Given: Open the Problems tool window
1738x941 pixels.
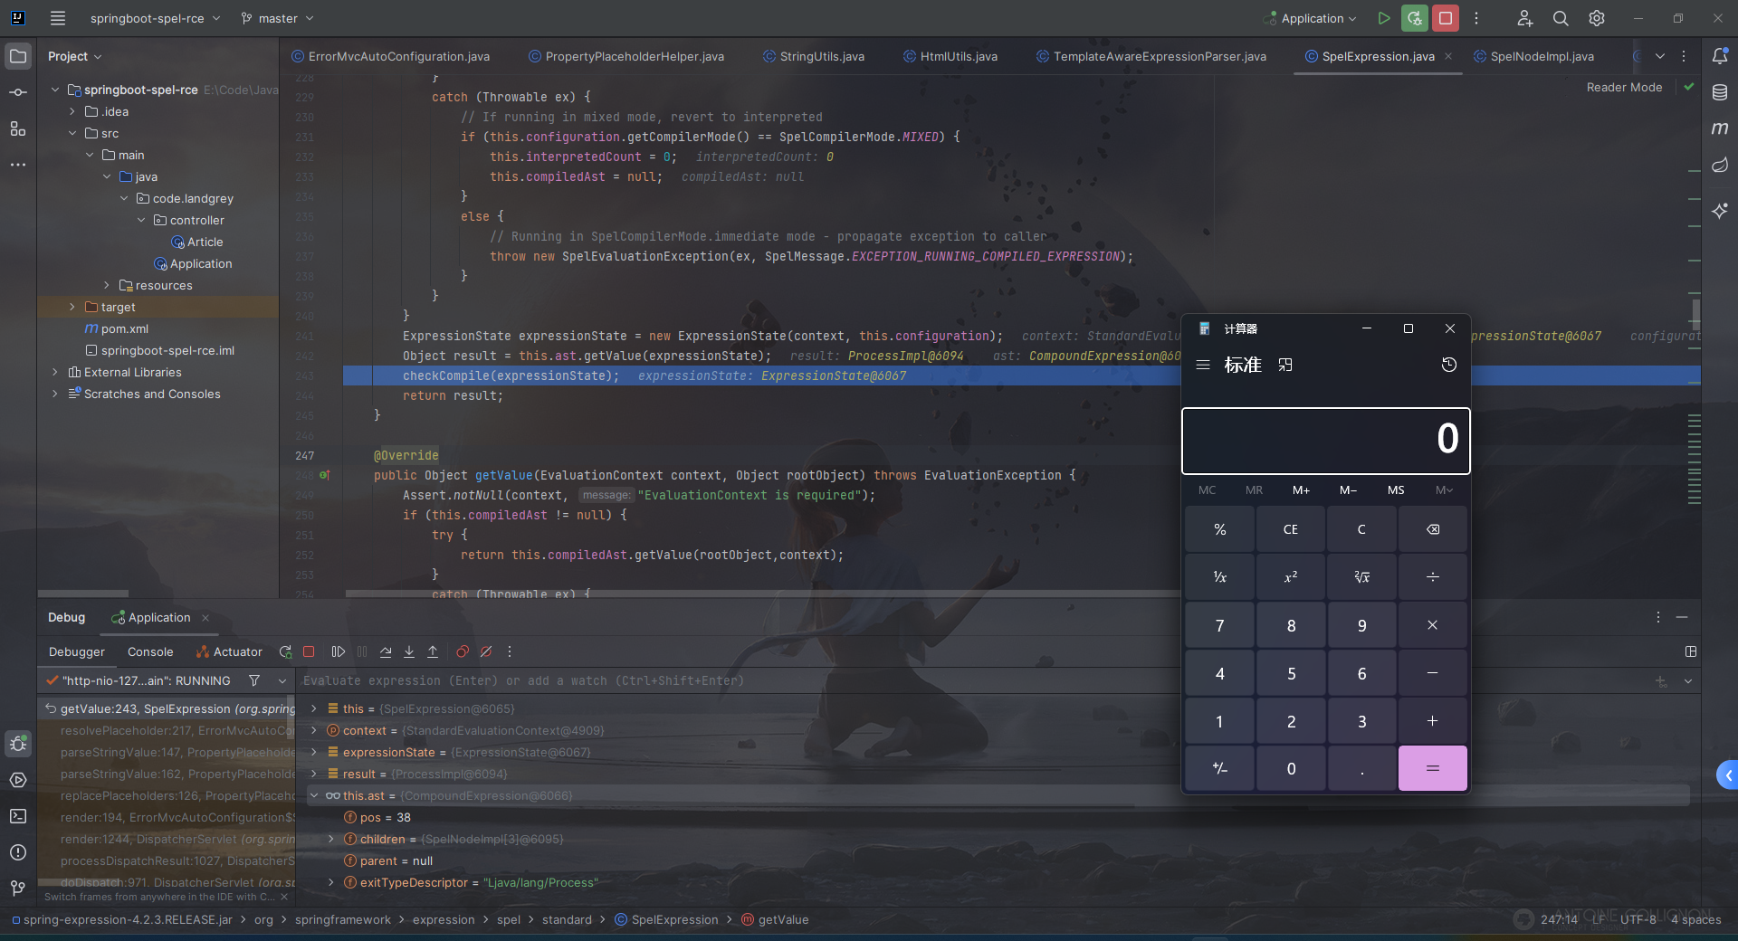Looking at the screenshot, I should [18, 852].
